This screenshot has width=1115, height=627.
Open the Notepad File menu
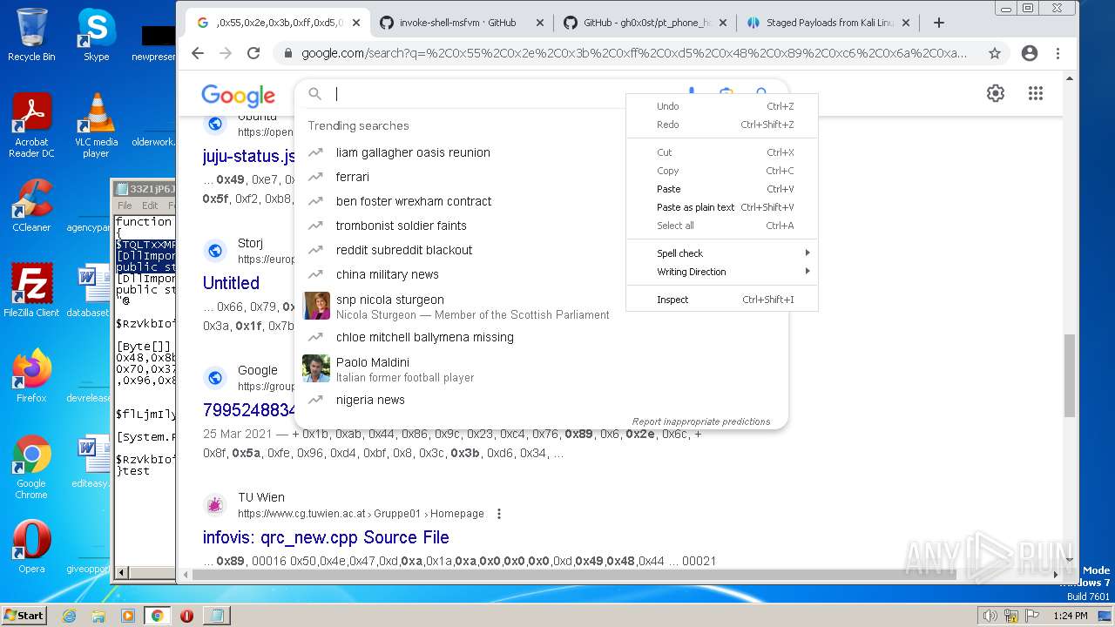[x=125, y=206]
